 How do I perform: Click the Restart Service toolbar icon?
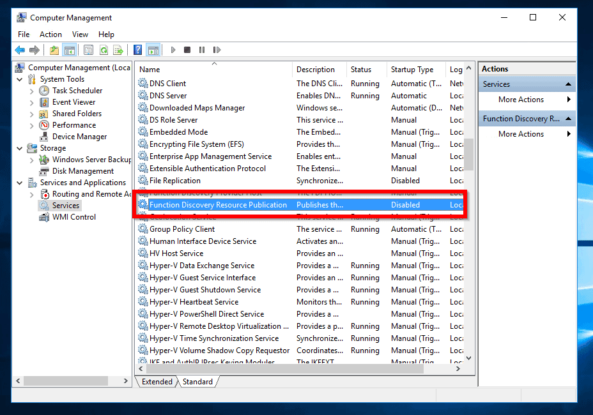tap(217, 50)
